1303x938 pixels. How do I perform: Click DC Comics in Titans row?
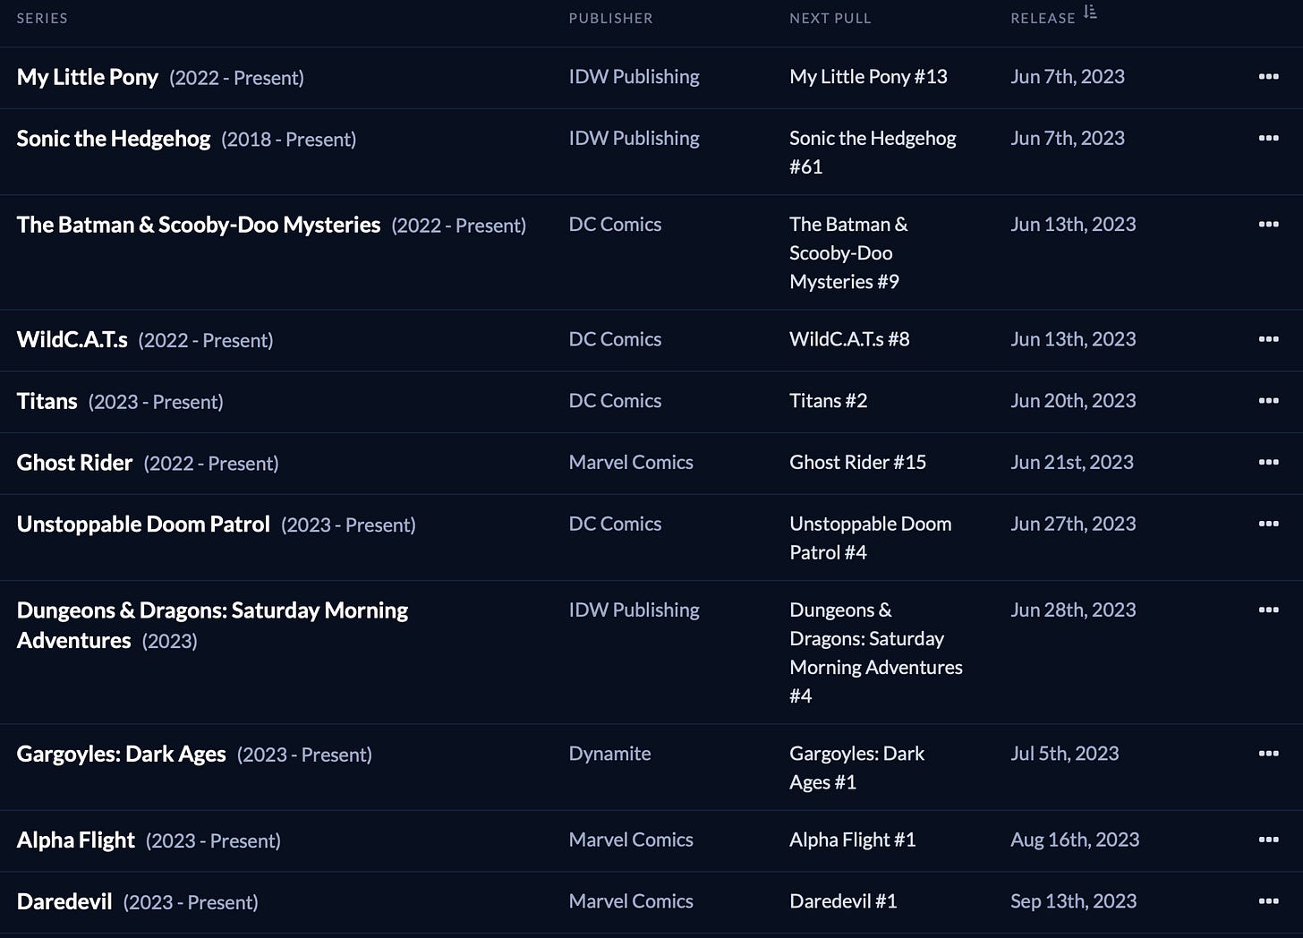point(615,401)
